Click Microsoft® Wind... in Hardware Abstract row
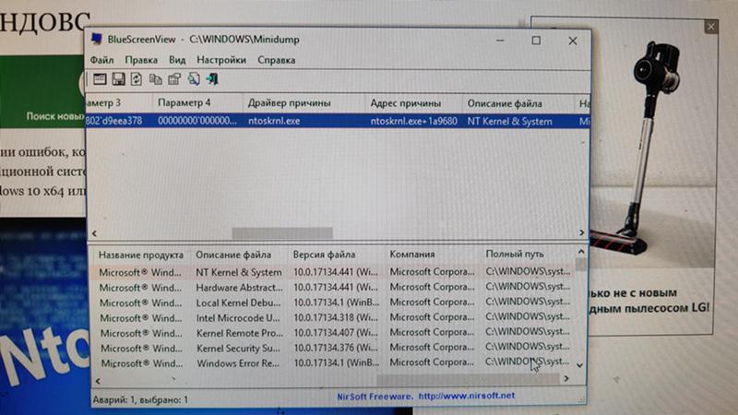Viewport: 738px width, 415px height. click(141, 288)
